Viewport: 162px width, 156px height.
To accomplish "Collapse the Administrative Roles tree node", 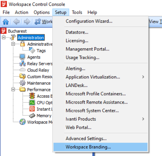I will 13,44.
